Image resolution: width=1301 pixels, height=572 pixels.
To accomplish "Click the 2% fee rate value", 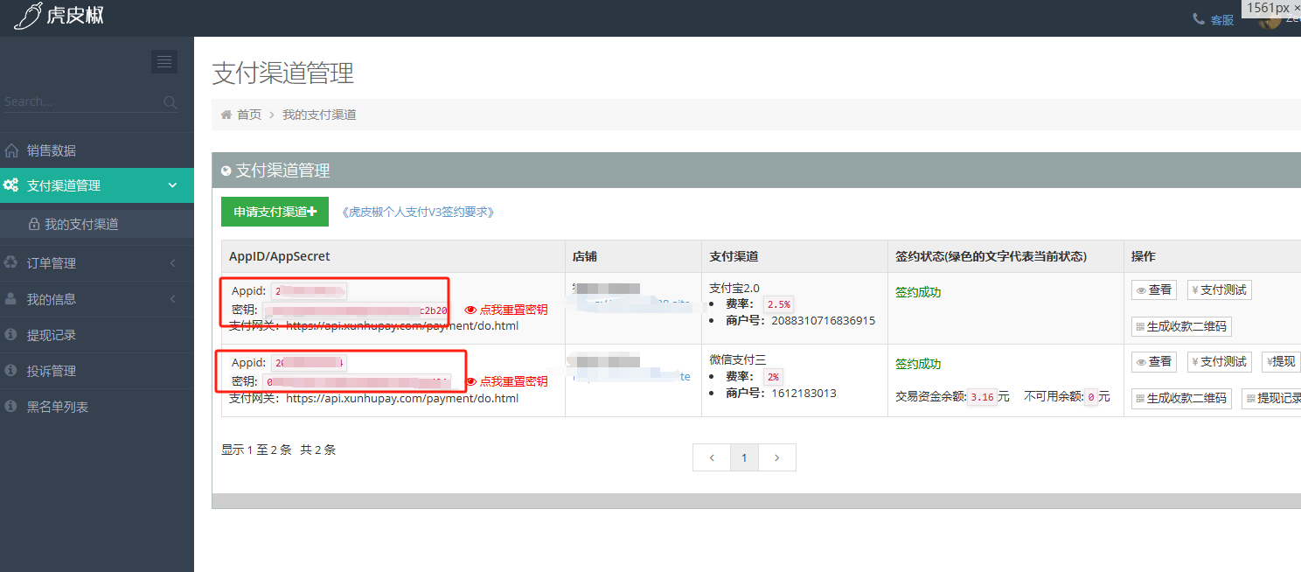I will (x=774, y=377).
